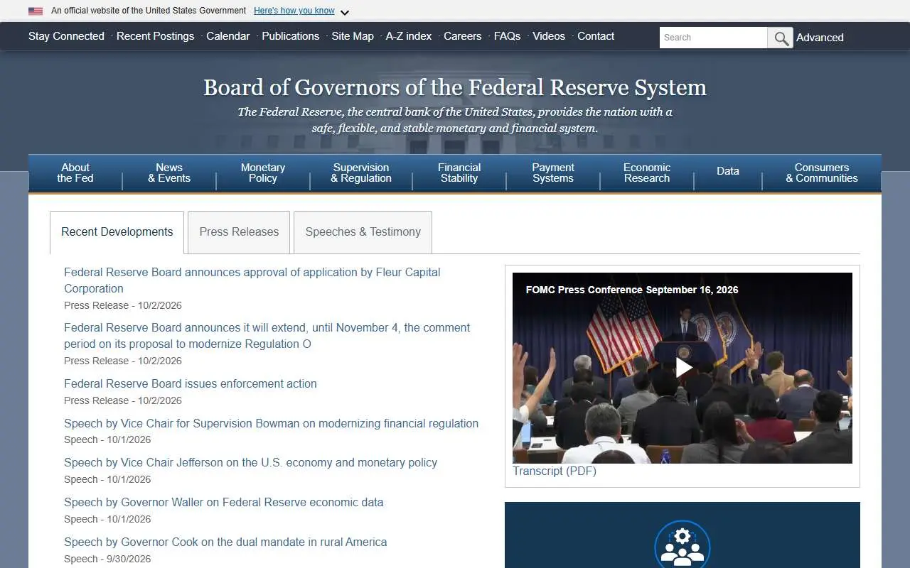Read Governor Cook's rural America speech

[225, 542]
